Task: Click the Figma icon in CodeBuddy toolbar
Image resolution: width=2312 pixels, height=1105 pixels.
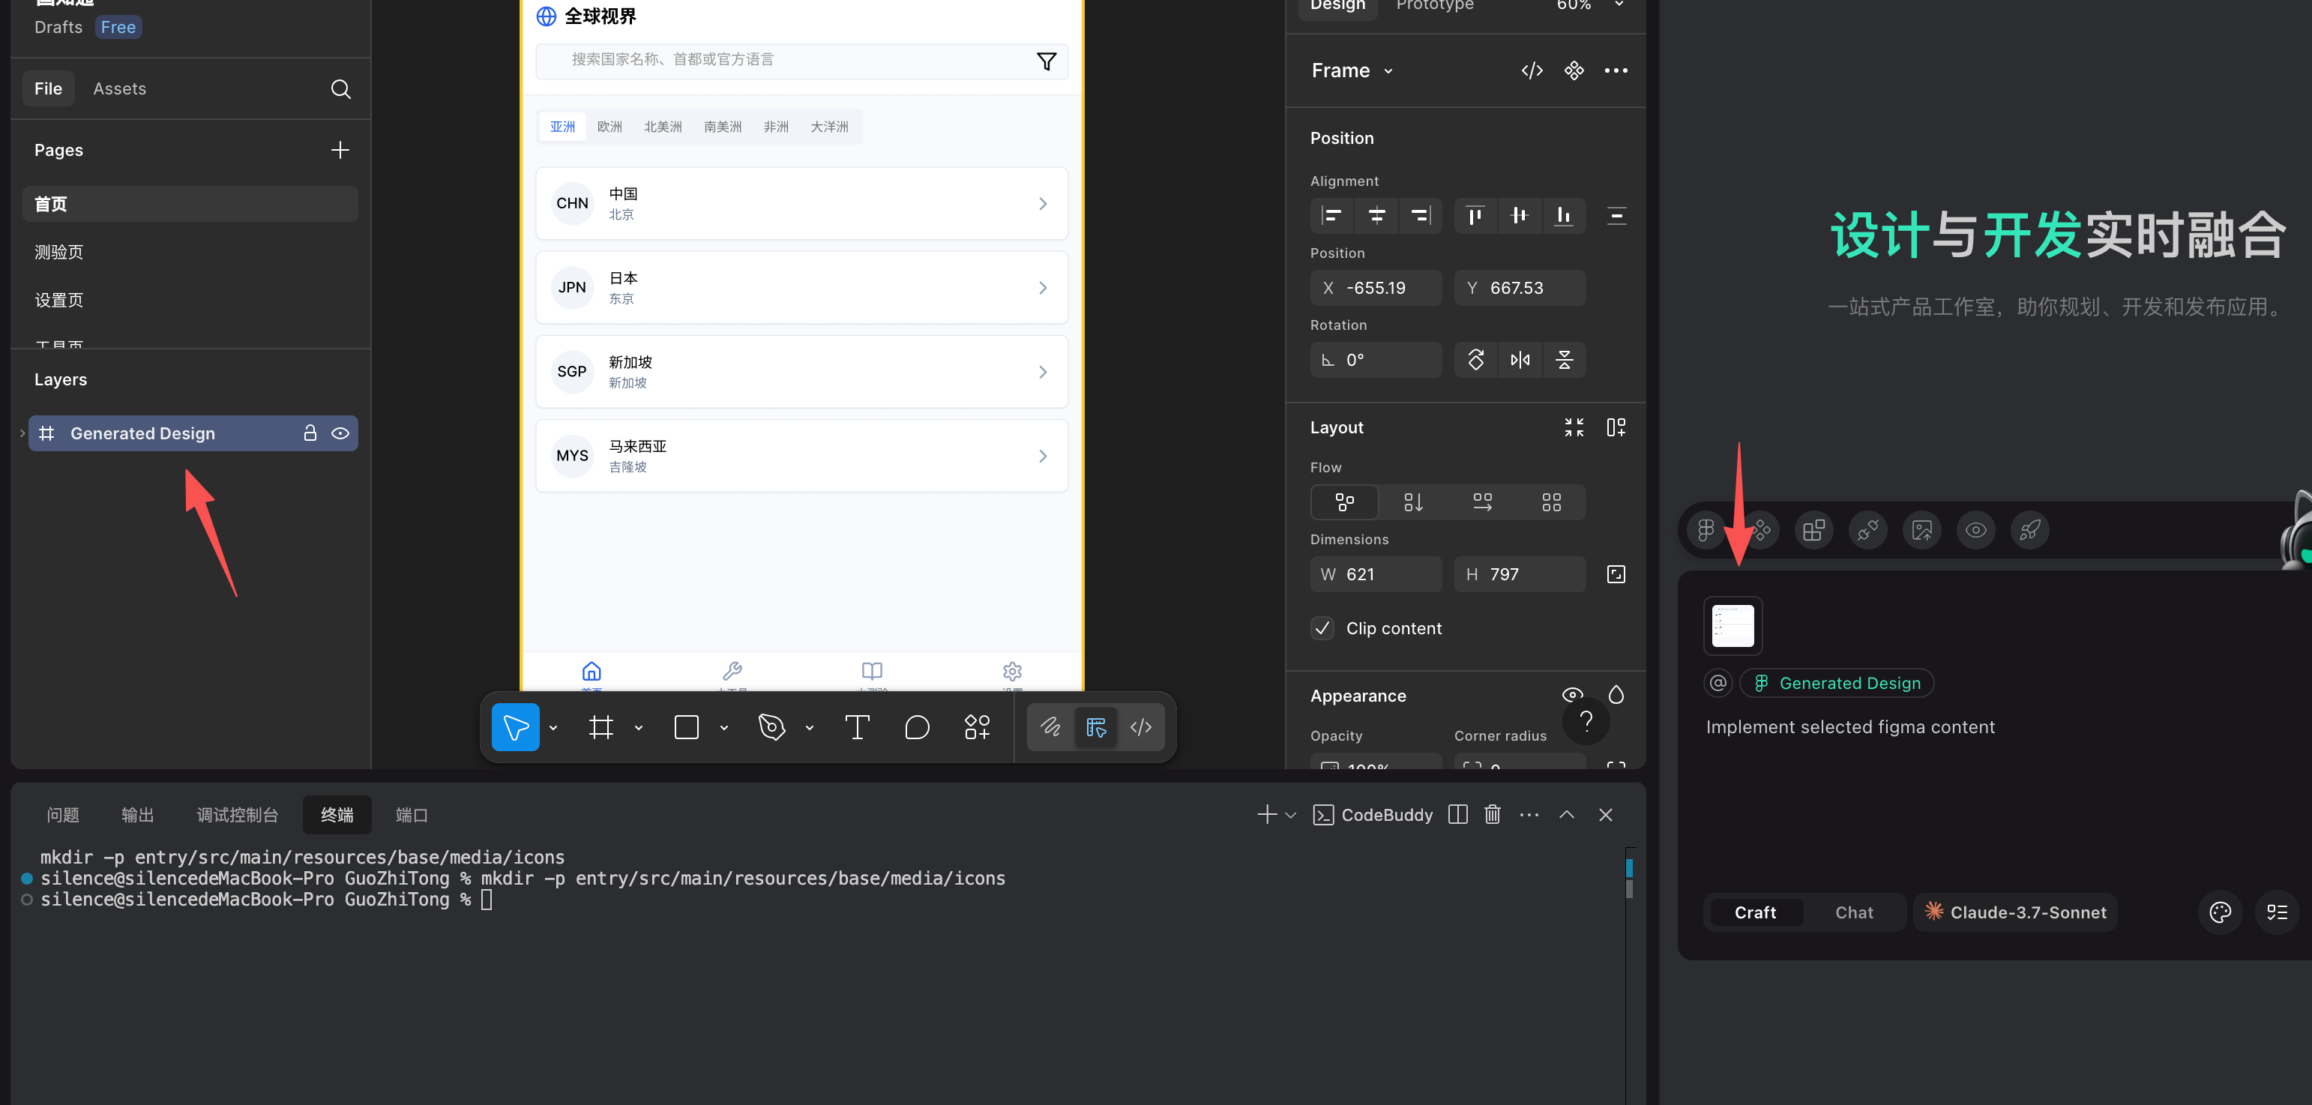Action: click(1706, 531)
